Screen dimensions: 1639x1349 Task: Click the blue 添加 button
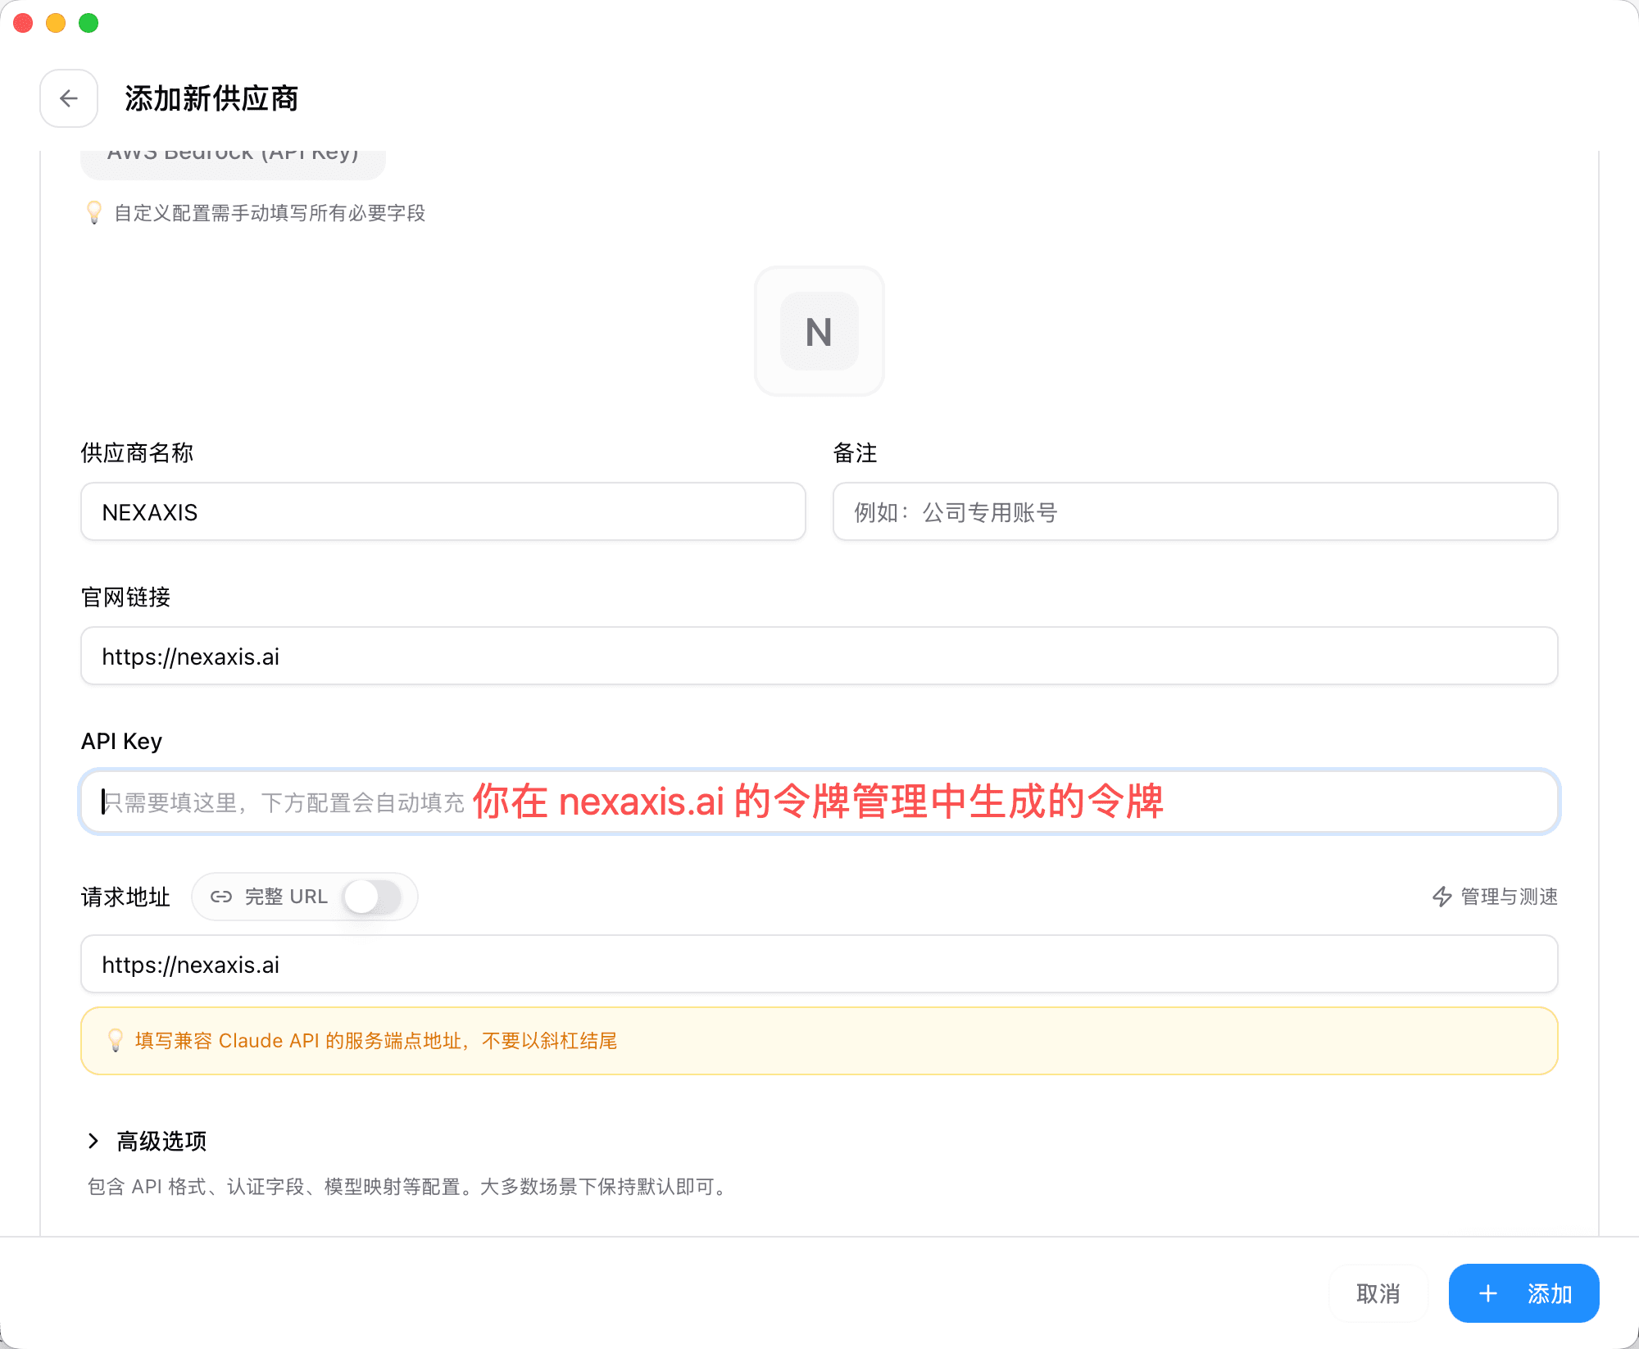point(1523,1293)
